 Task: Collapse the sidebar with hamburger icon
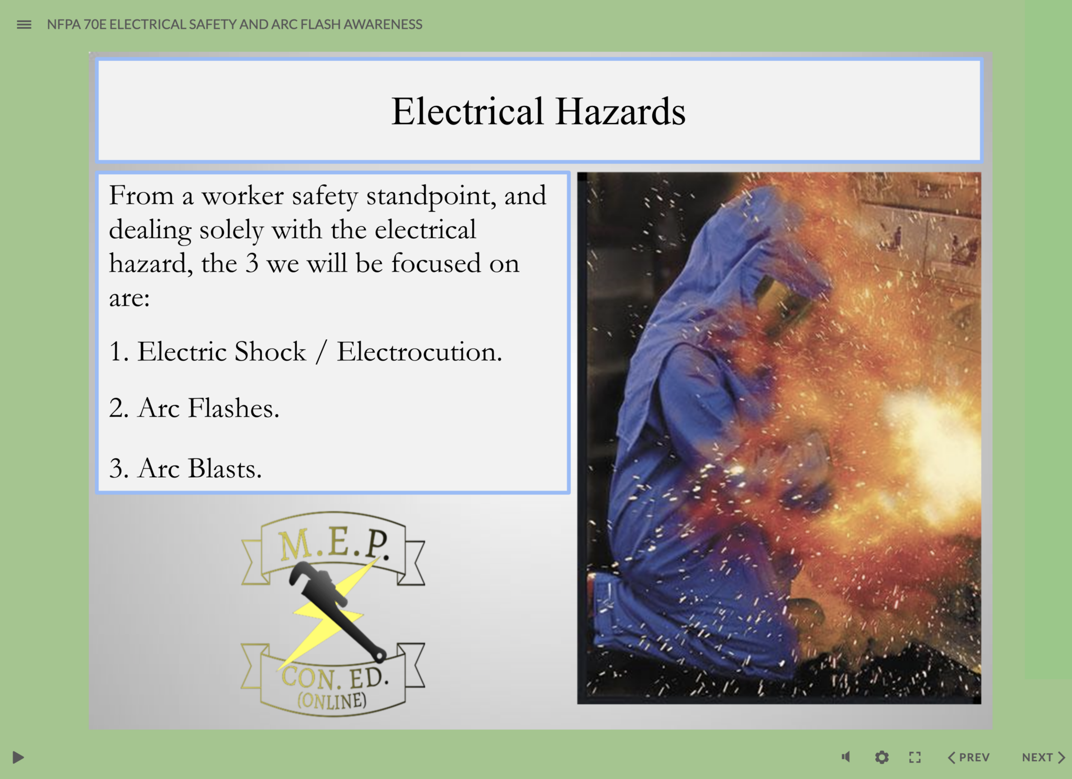[x=24, y=24]
